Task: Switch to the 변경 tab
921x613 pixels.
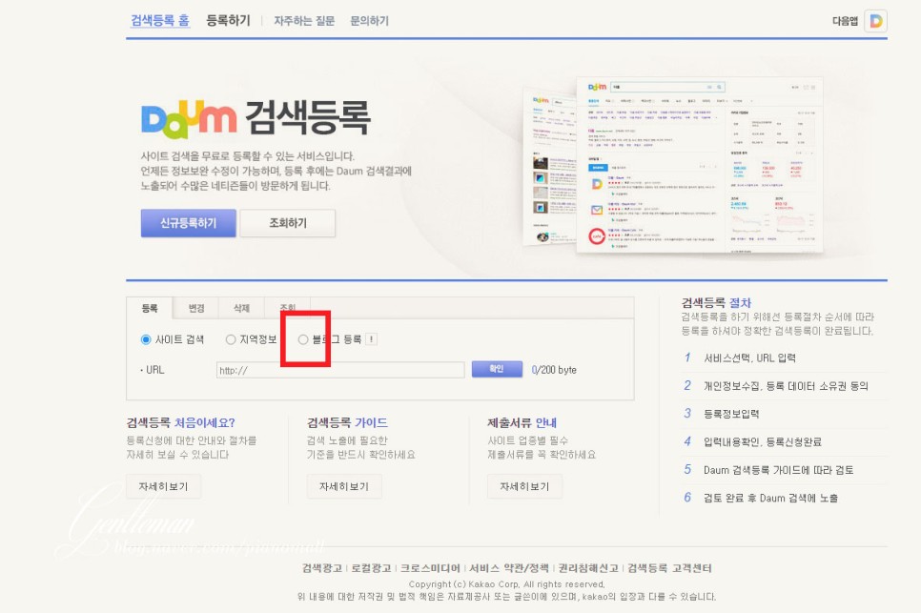Action: [x=196, y=308]
